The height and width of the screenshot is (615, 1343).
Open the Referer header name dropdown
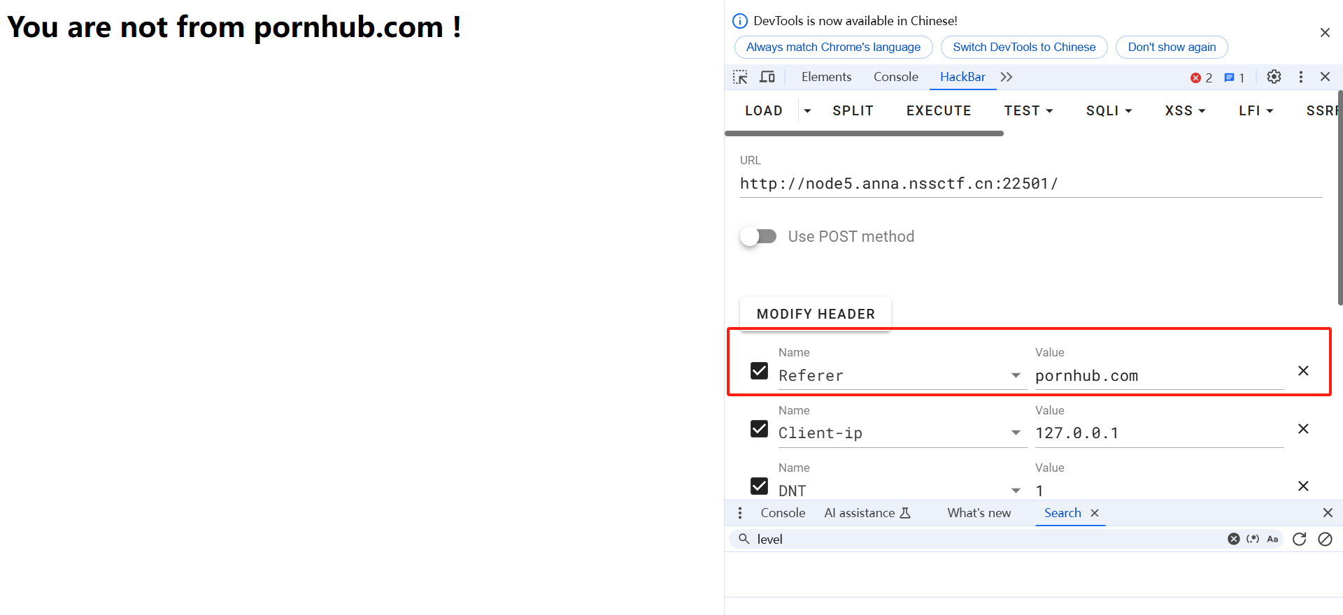click(1016, 376)
